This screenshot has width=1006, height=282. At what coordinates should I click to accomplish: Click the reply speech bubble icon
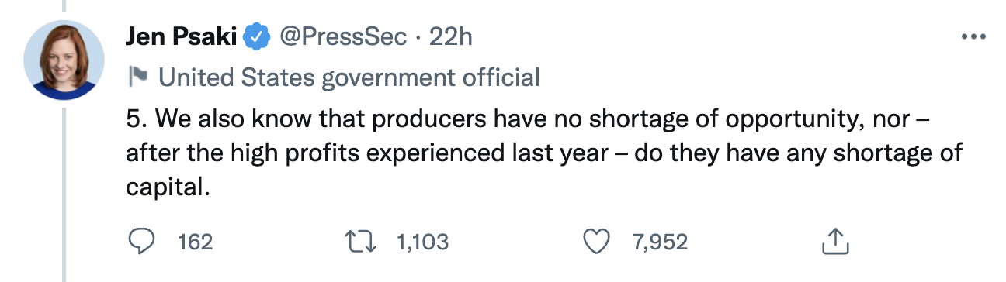(x=141, y=242)
